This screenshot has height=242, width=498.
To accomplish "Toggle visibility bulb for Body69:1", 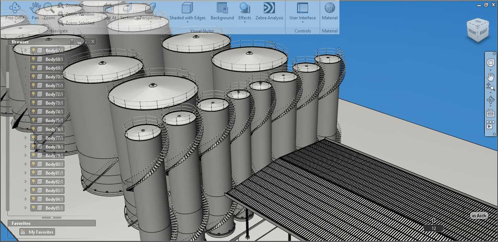I will 33,68.
